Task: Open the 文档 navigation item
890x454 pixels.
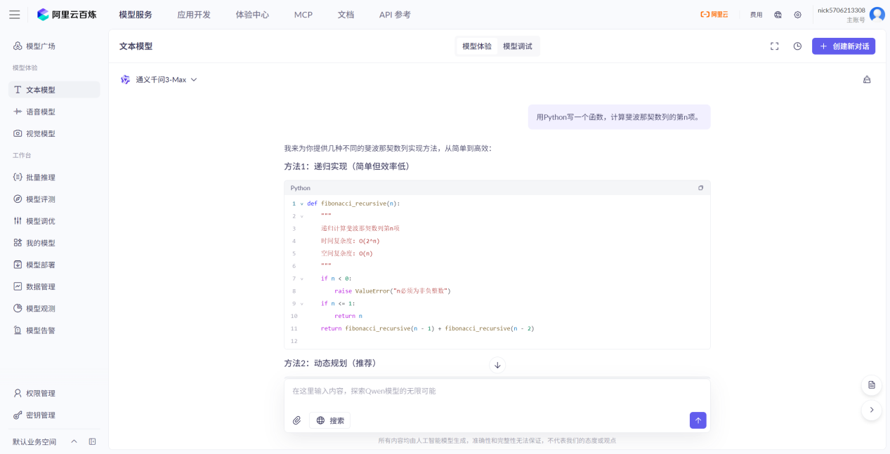Action: [x=346, y=14]
